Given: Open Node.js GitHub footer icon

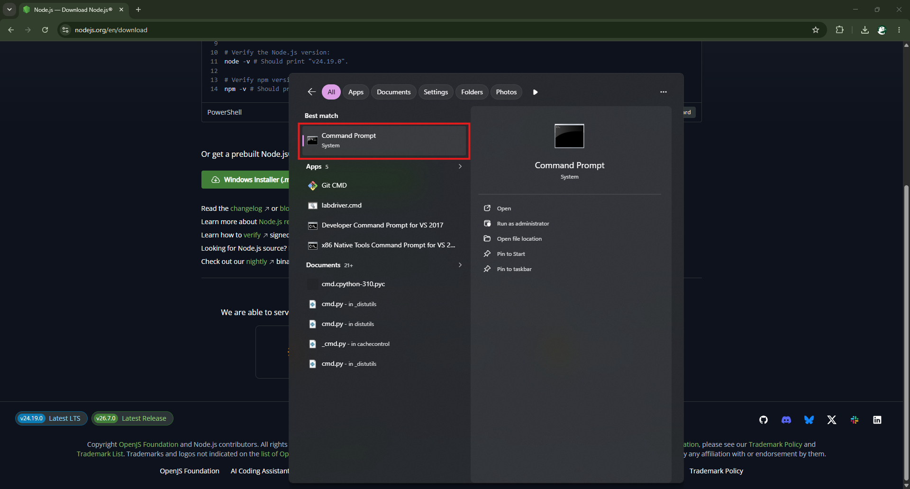Looking at the screenshot, I should click(764, 420).
